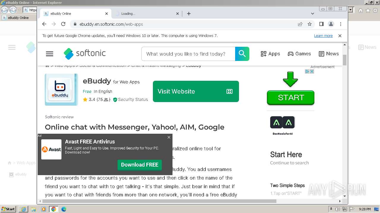Open the Chrome profile avatar
380x213 pixels.
point(331,24)
